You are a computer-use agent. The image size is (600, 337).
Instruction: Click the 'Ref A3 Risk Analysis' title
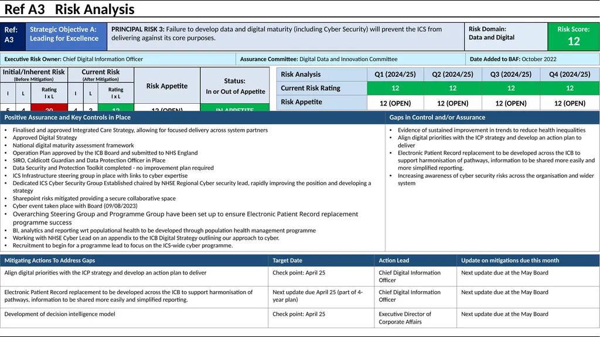tap(69, 9)
